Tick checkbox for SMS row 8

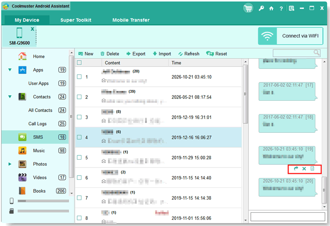[79, 218]
